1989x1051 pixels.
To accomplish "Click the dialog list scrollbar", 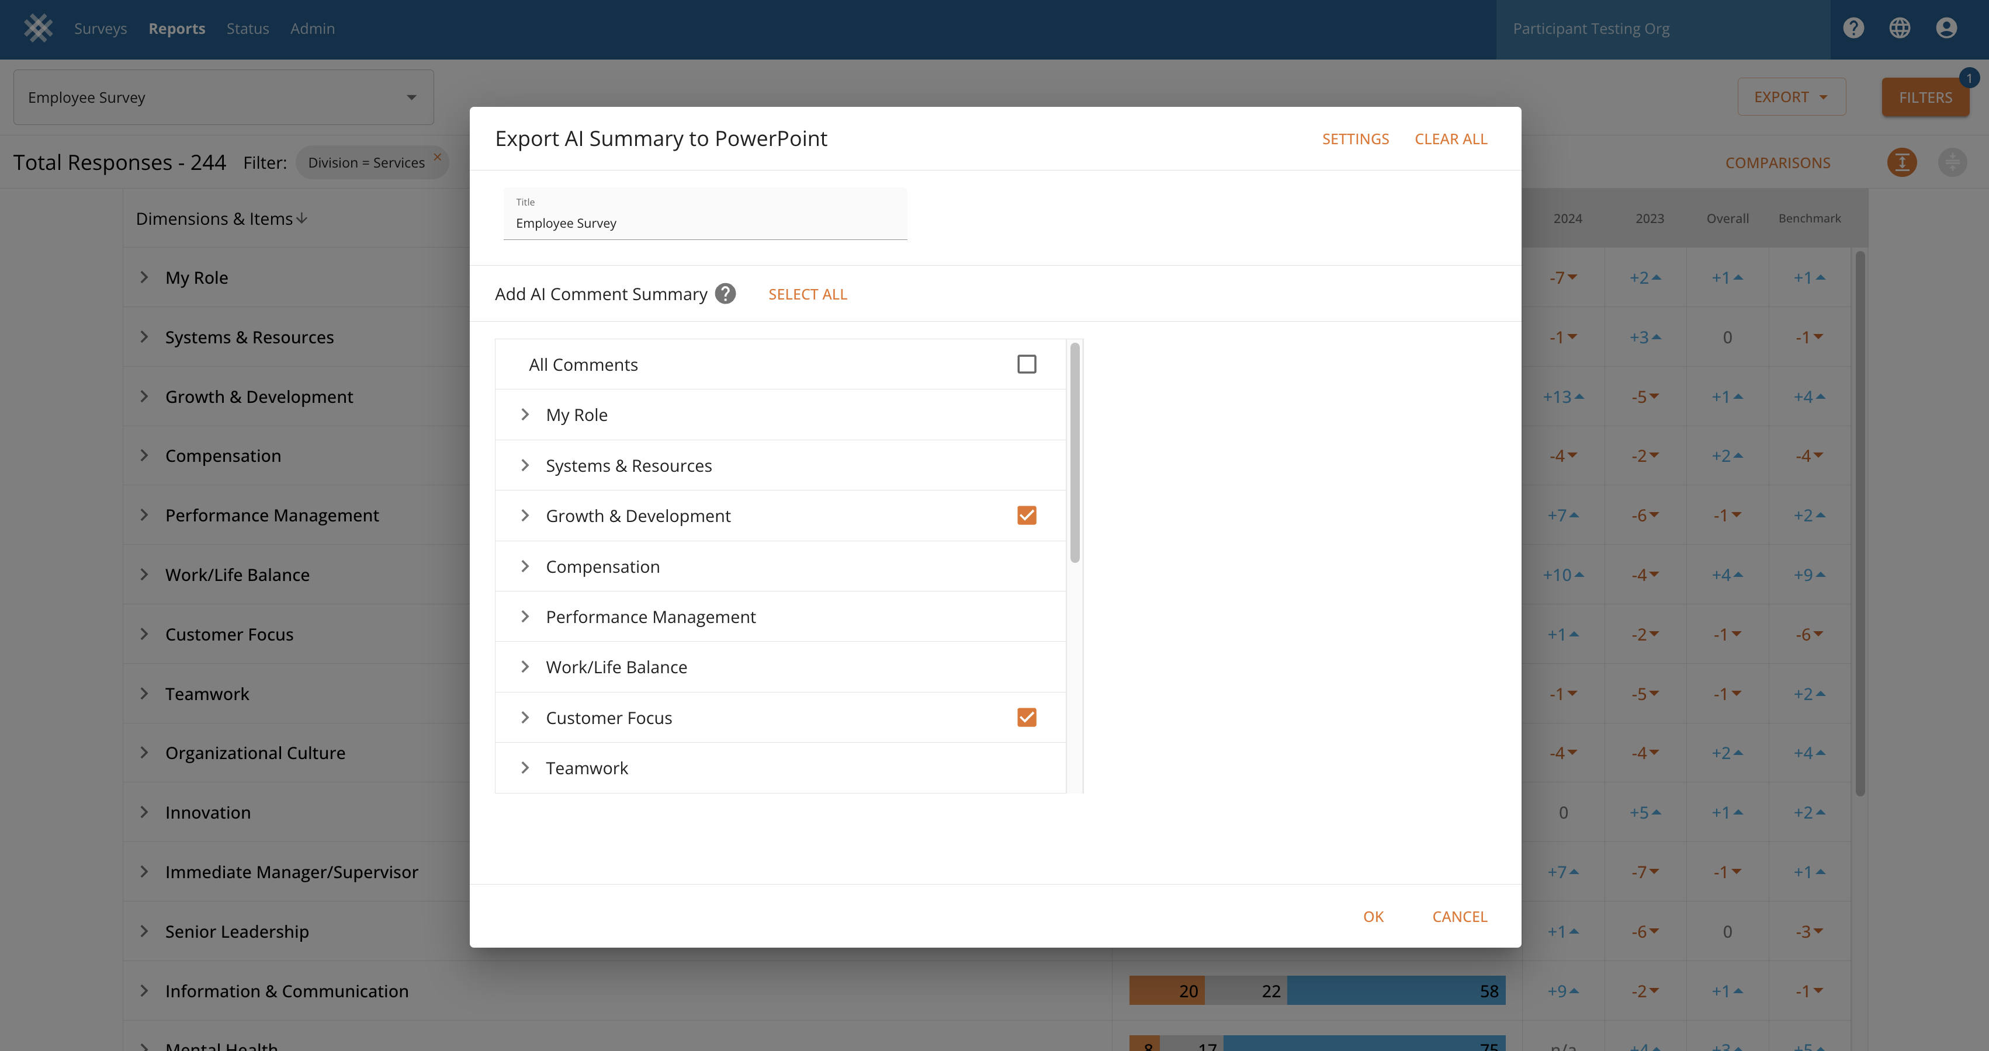I will pyautogui.click(x=1074, y=454).
